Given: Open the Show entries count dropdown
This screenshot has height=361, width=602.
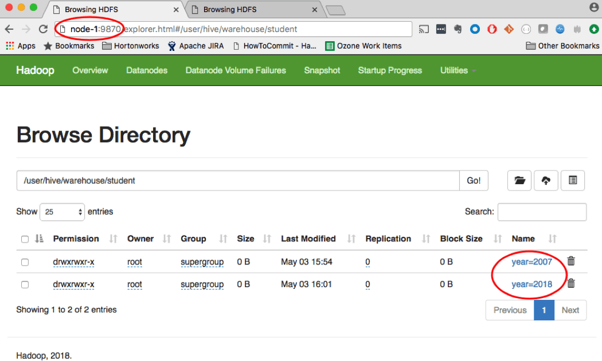Looking at the screenshot, I should [62, 212].
